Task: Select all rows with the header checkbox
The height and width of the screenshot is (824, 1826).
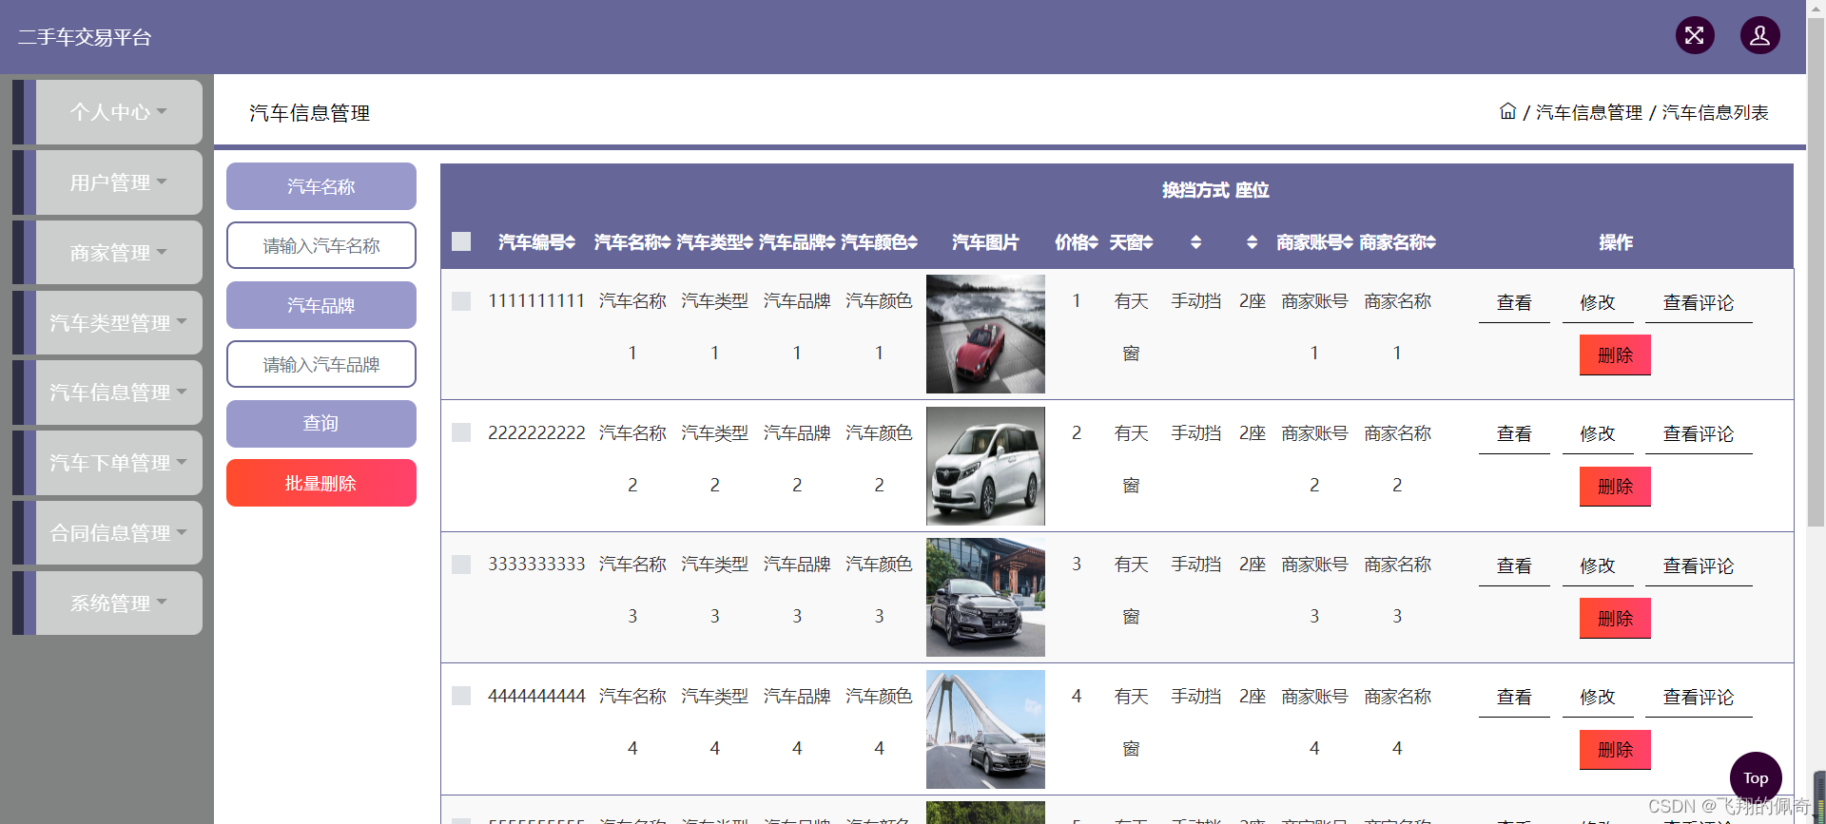Action: (x=461, y=241)
